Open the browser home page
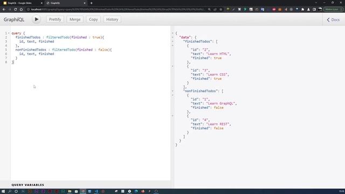Screen dimensions: 345x194 click(x=21, y=10)
